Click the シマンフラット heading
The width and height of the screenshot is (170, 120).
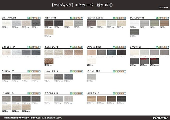(136, 47)
